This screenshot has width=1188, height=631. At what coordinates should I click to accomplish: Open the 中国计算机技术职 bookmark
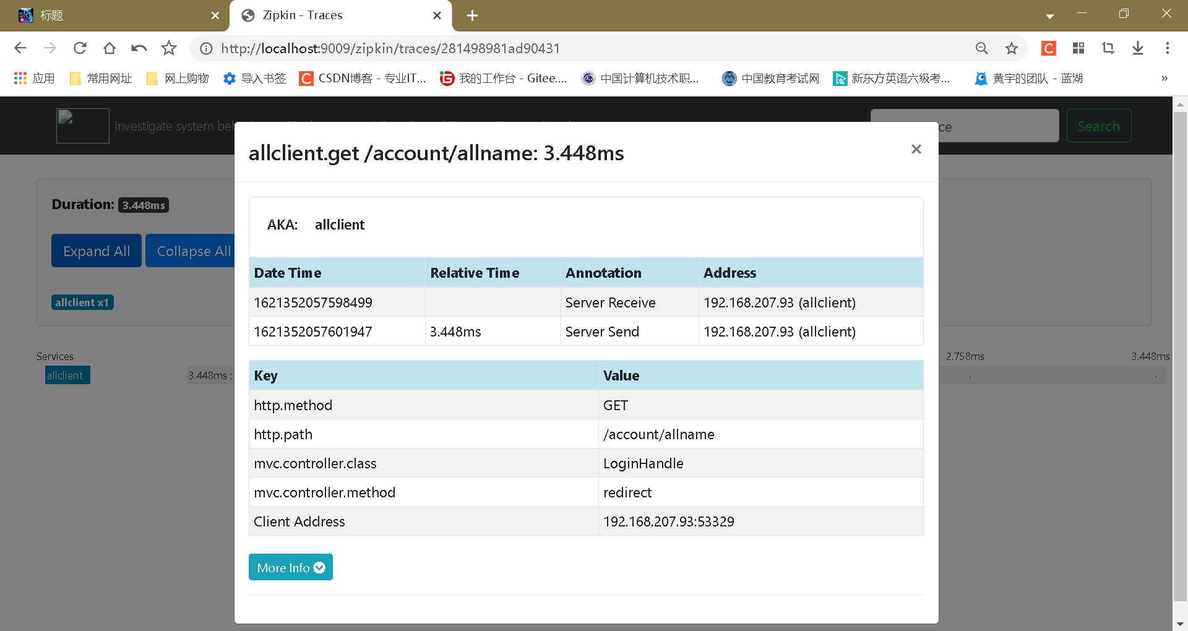coord(641,78)
